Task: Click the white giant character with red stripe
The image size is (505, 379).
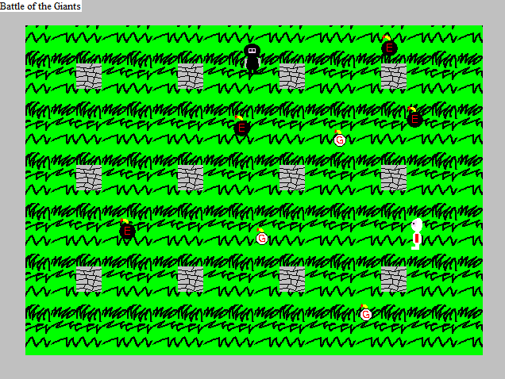Action: coord(416,234)
